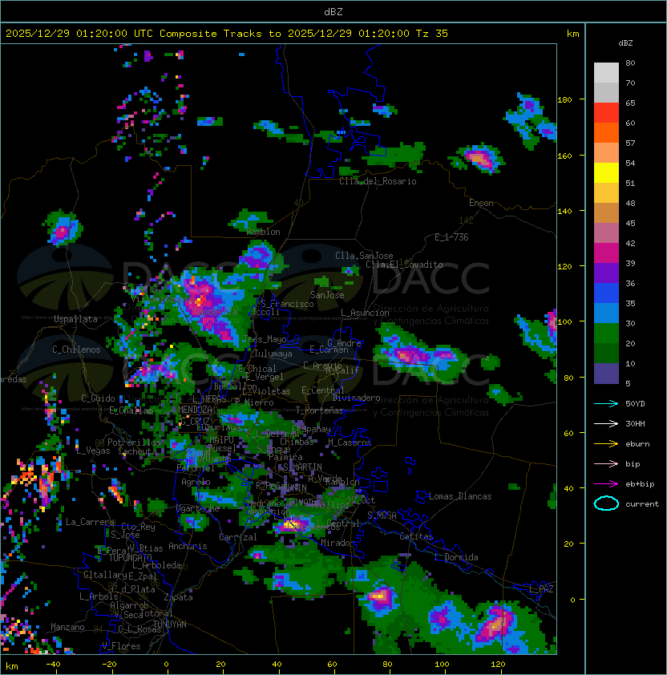Select the purple 36-39 dBZ swatch
This screenshot has width=667, height=675.
pyautogui.click(x=606, y=273)
